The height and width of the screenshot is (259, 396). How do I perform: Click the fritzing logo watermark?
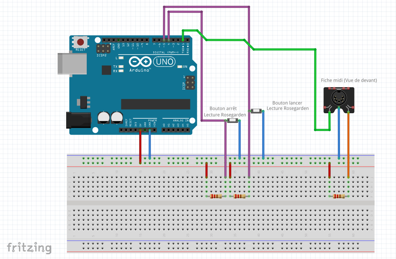point(29,248)
